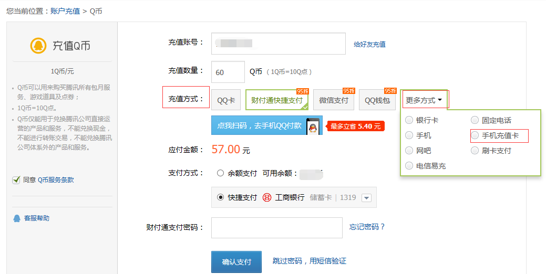
Task: Click the 最多立省 5.40 元 tag
Action: (x=355, y=126)
